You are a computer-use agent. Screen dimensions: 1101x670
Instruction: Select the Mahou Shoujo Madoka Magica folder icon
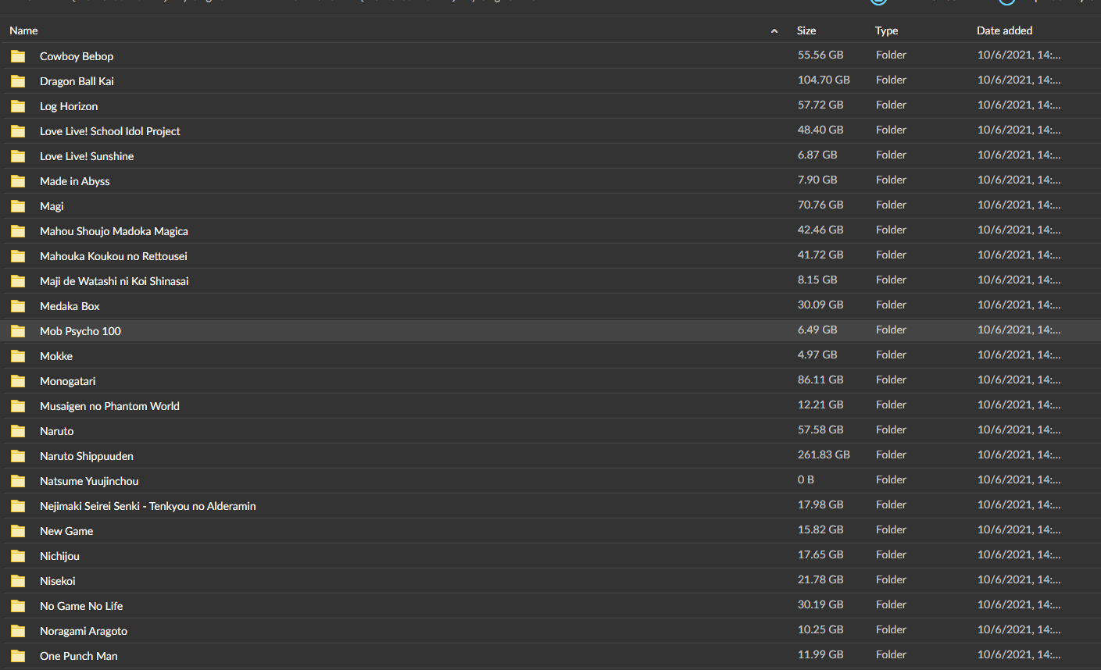[18, 231]
